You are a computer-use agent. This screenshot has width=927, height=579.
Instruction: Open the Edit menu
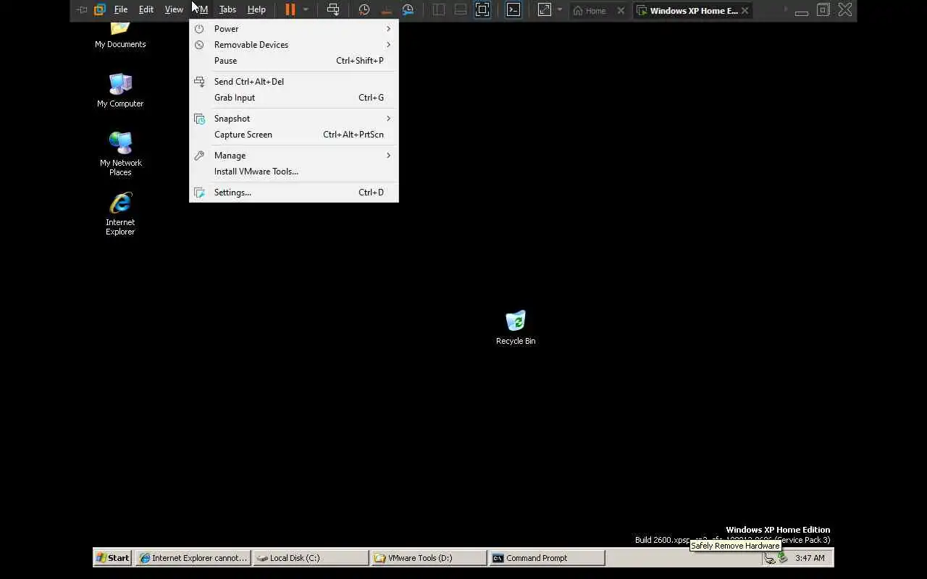146,9
